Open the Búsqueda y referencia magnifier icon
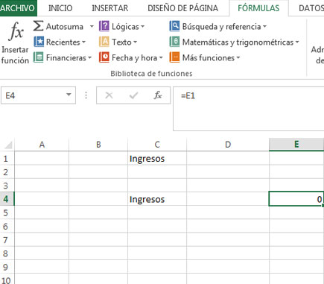 174,26
